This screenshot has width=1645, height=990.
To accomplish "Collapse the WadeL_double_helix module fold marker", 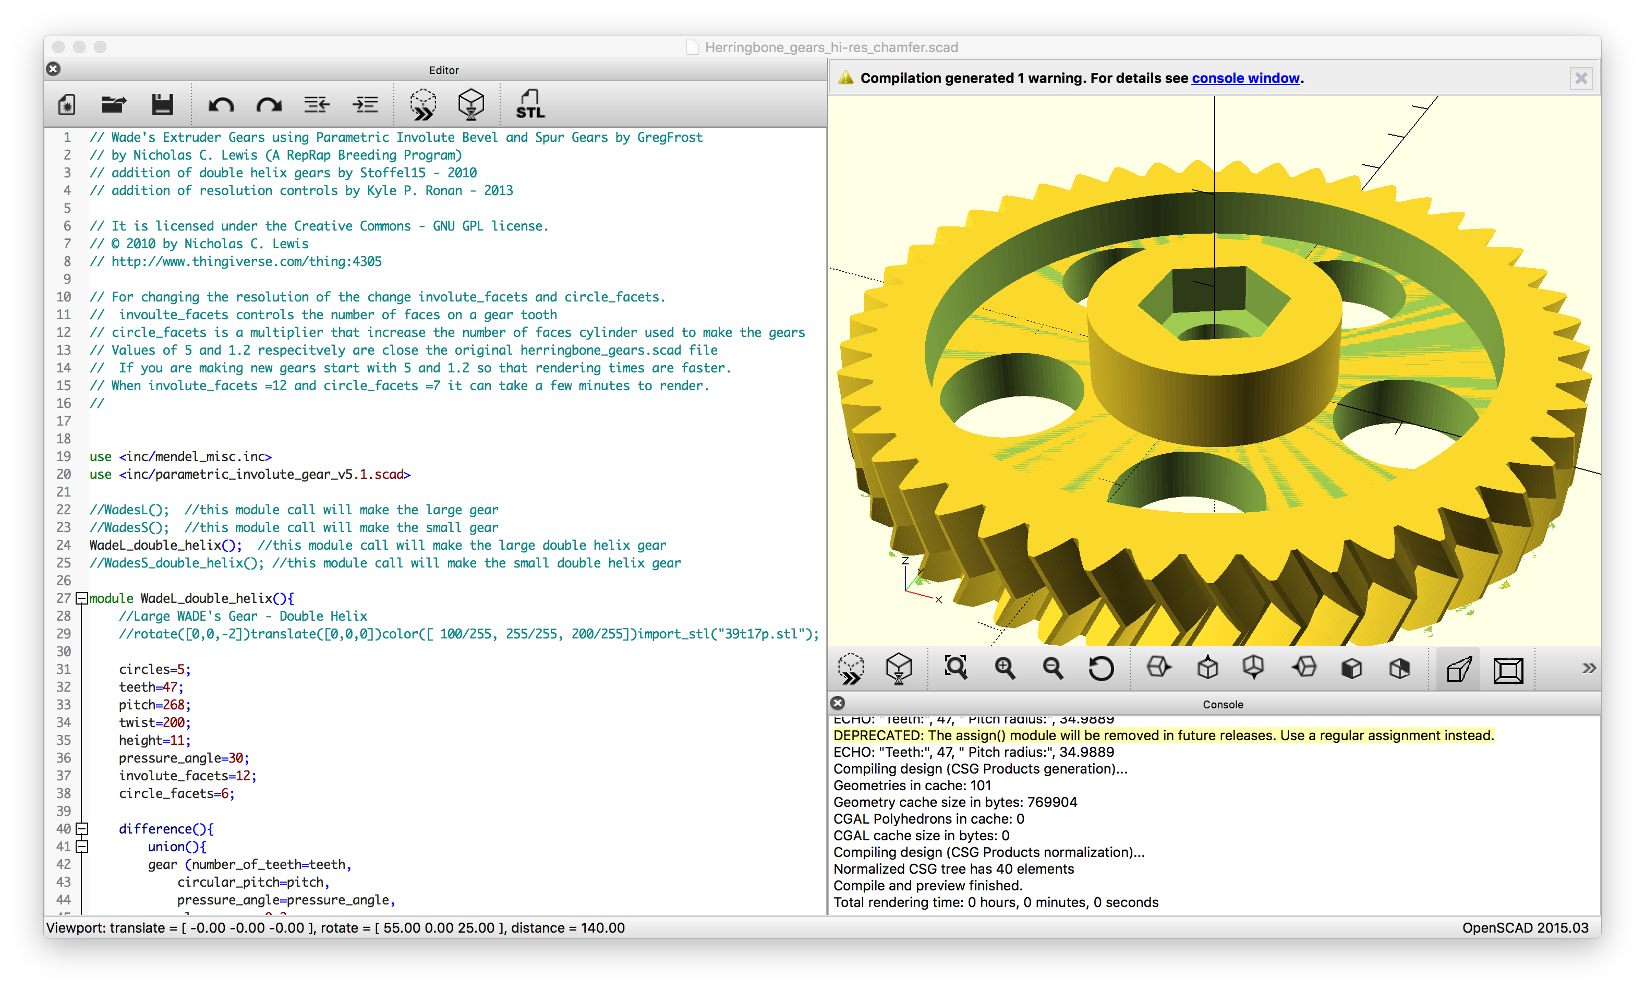I will (82, 598).
